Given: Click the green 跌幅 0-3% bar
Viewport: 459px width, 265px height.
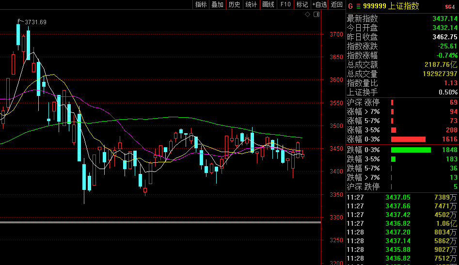Looking at the screenshot, I should (x=411, y=150).
